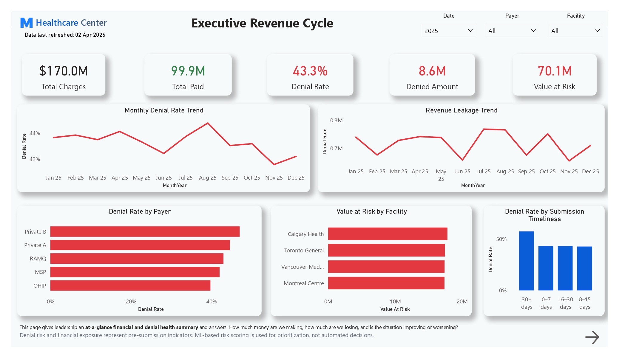This screenshot has height=358, width=619.
Task: Click the Monthly Denial Rate Trend title
Action: (x=164, y=110)
